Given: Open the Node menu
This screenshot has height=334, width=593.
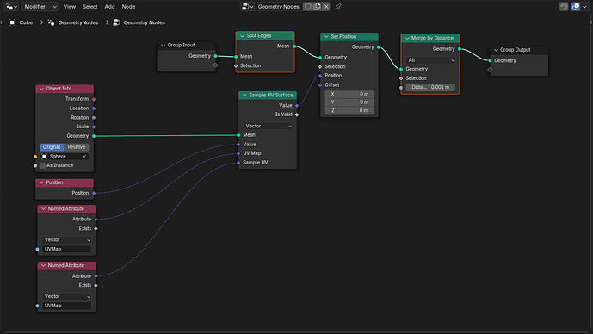Looking at the screenshot, I should click(128, 6).
